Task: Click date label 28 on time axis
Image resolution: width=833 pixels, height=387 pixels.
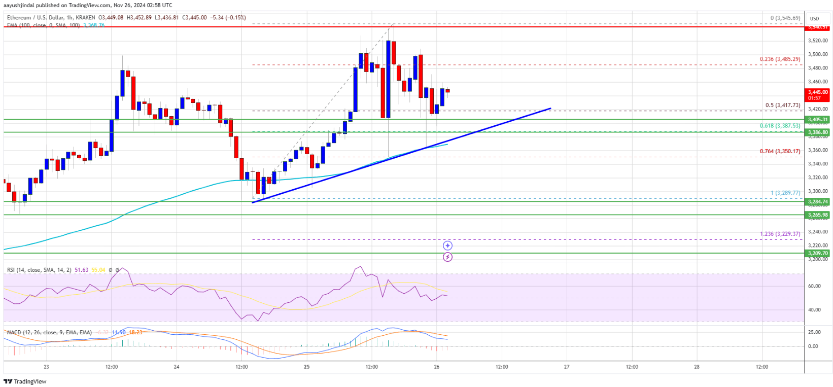Action: click(697, 367)
